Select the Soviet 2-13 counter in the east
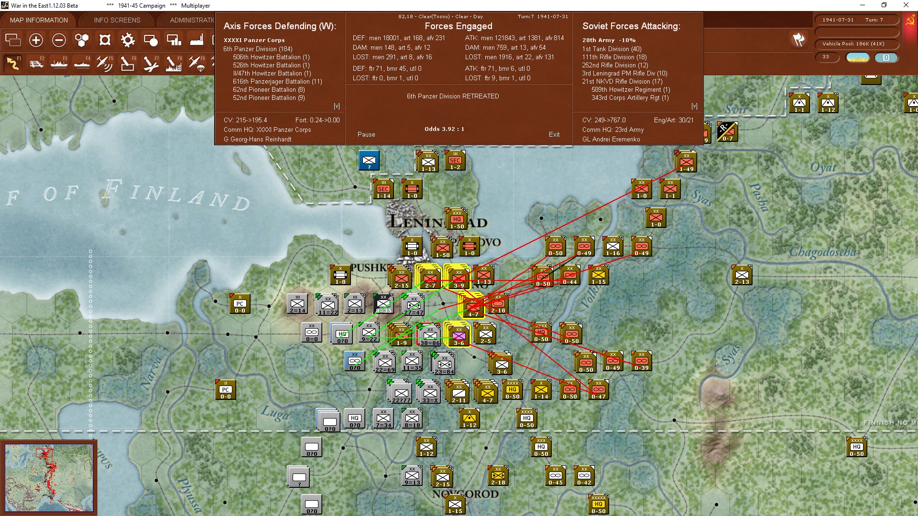 click(x=742, y=275)
